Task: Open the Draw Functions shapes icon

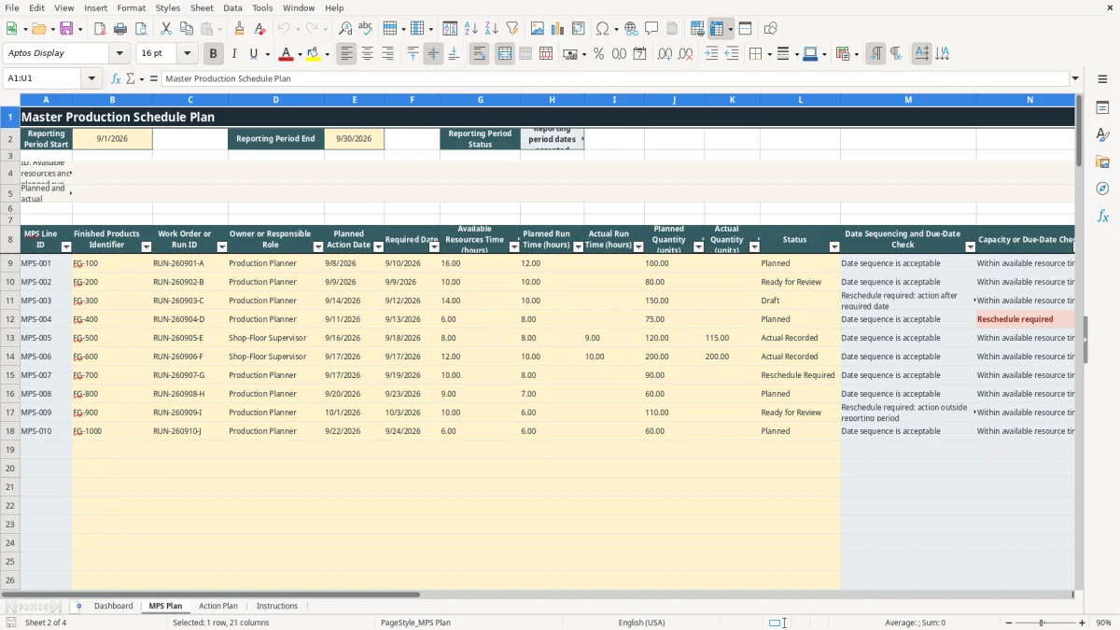Action: (770, 29)
